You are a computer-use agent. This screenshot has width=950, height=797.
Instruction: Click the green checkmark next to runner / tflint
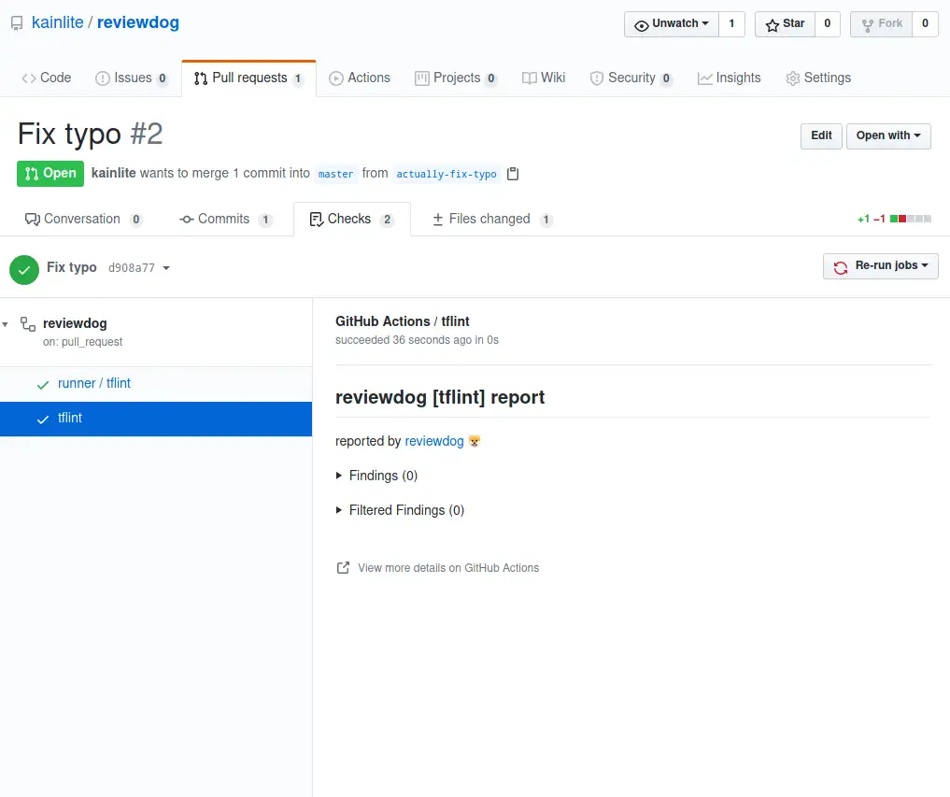point(42,384)
